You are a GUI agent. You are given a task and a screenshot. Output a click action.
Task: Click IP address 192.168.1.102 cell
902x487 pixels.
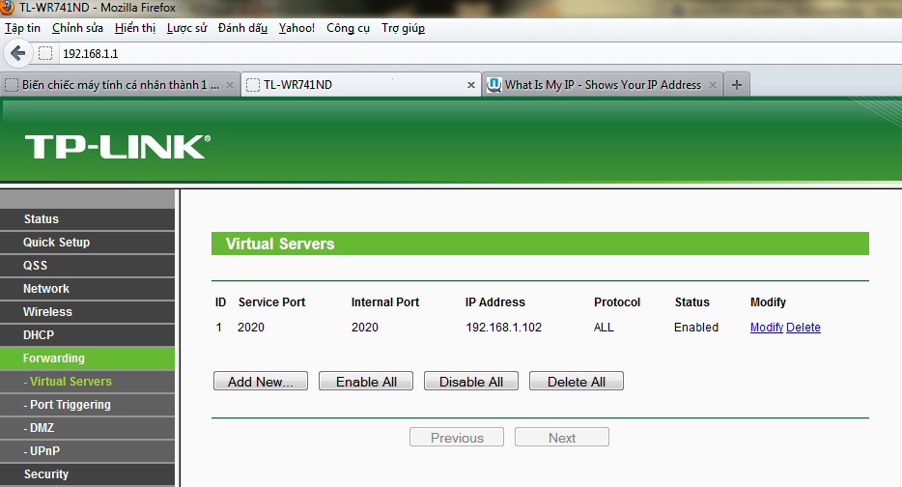504,328
